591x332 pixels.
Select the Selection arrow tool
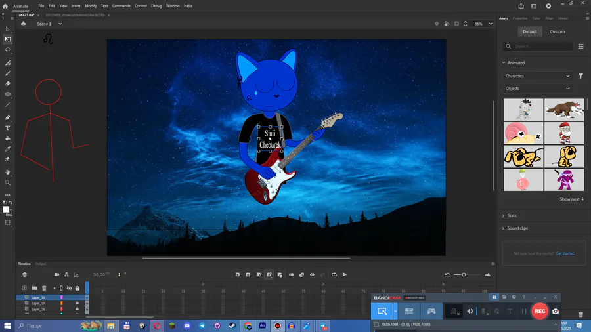(7, 29)
